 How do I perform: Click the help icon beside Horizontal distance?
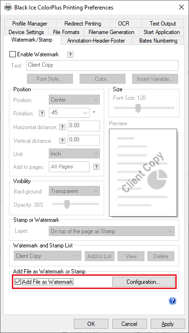click(x=62, y=127)
